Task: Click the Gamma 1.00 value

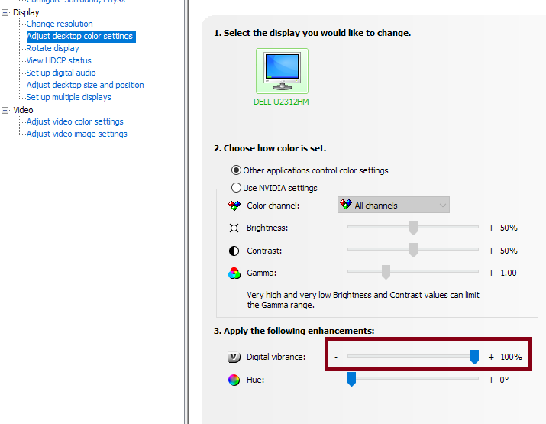Action: tap(509, 273)
